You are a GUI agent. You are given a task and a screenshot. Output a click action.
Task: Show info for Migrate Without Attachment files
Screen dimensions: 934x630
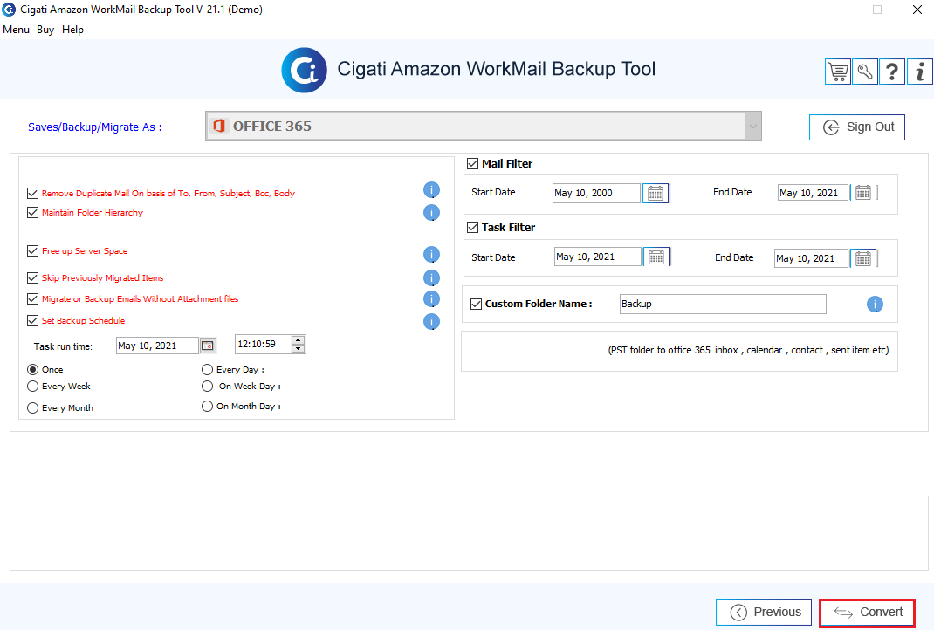(x=431, y=299)
